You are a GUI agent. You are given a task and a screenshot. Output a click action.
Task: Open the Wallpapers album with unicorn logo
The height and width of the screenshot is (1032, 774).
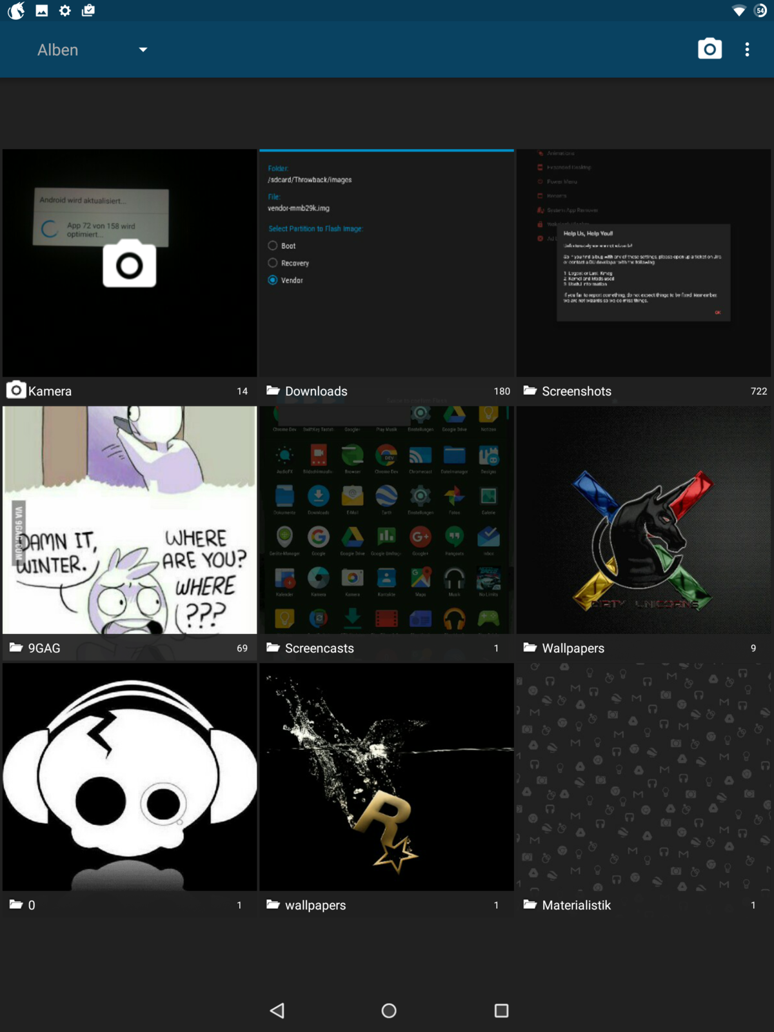coord(643,520)
